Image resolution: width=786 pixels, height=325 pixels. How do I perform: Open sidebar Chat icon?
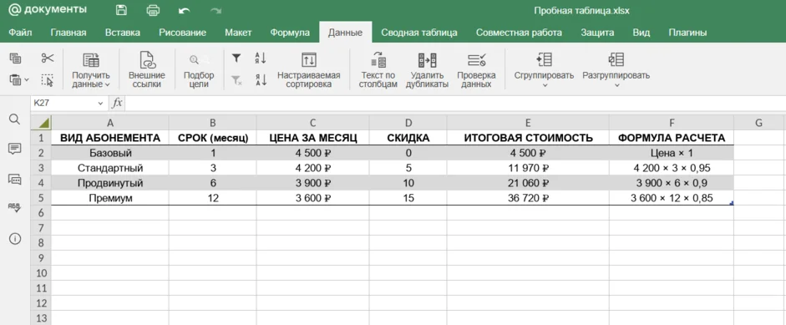[x=15, y=179]
